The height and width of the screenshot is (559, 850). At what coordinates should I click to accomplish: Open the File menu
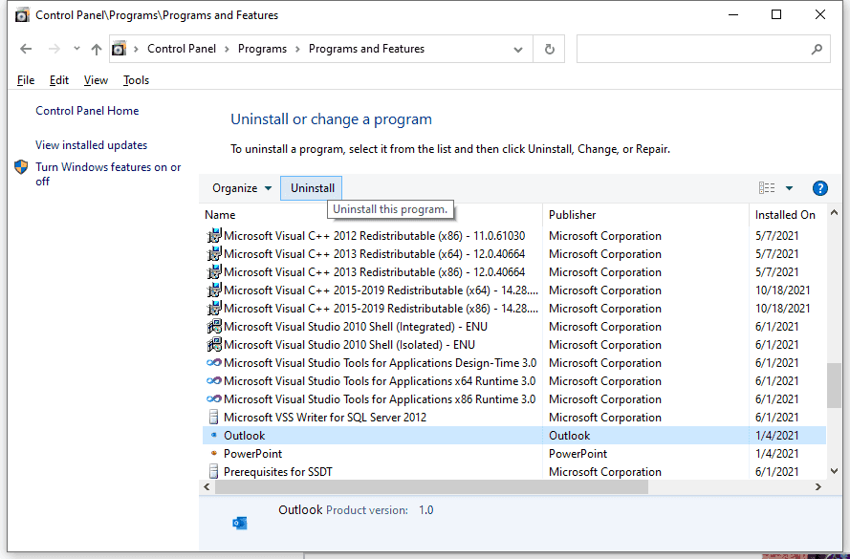[26, 80]
